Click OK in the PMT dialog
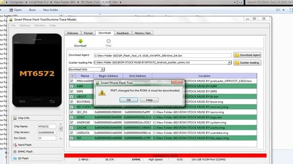This screenshot has width=293, height=164. (x=129, y=100)
